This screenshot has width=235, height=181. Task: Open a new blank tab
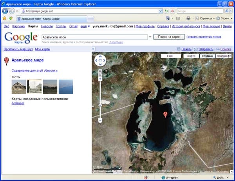[x=90, y=19]
